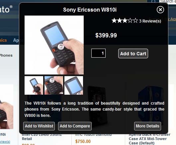This screenshot has width=176, height=145.
Task: Click the phone product image behind popup at left
Action: 7,107
